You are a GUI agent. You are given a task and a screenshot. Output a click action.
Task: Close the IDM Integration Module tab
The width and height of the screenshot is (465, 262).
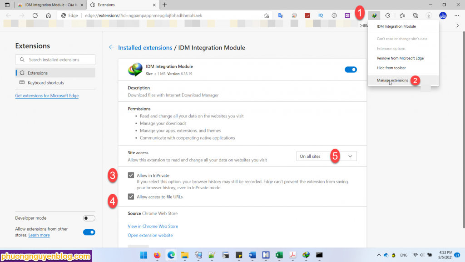pos(82,5)
